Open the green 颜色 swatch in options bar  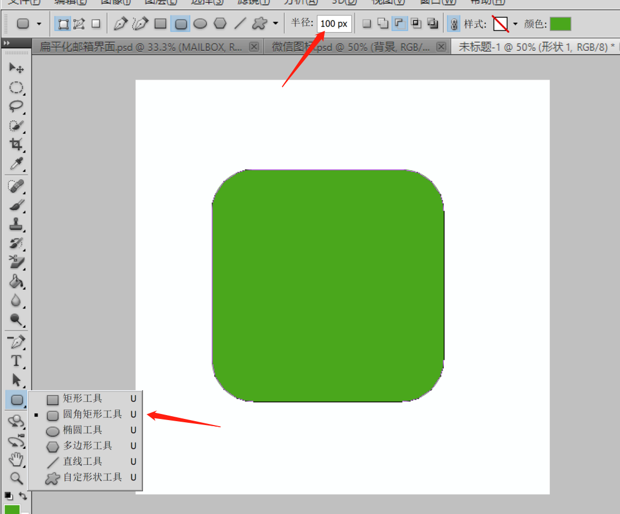click(560, 24)
